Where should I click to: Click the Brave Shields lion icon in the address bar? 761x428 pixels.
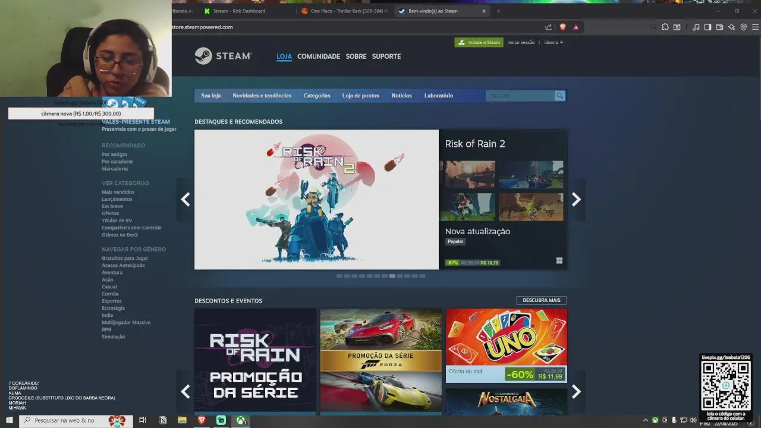(562, 27)
